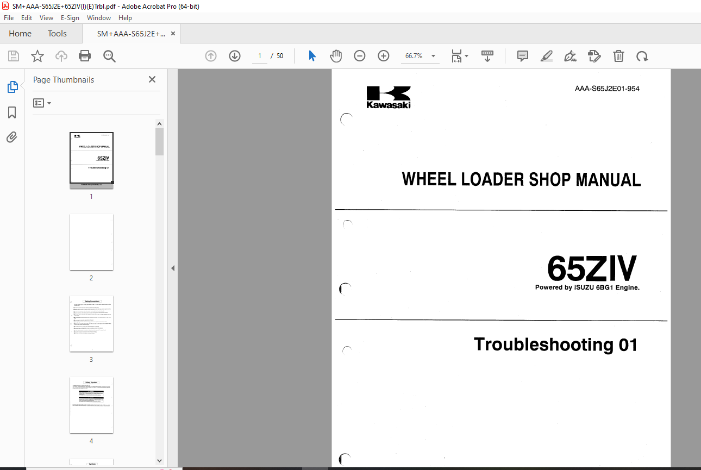Select the arrow Selection tool
Image resolution: width=701 pixels, height=470 pixels.
pyautogui.click(x=312, y=56)
